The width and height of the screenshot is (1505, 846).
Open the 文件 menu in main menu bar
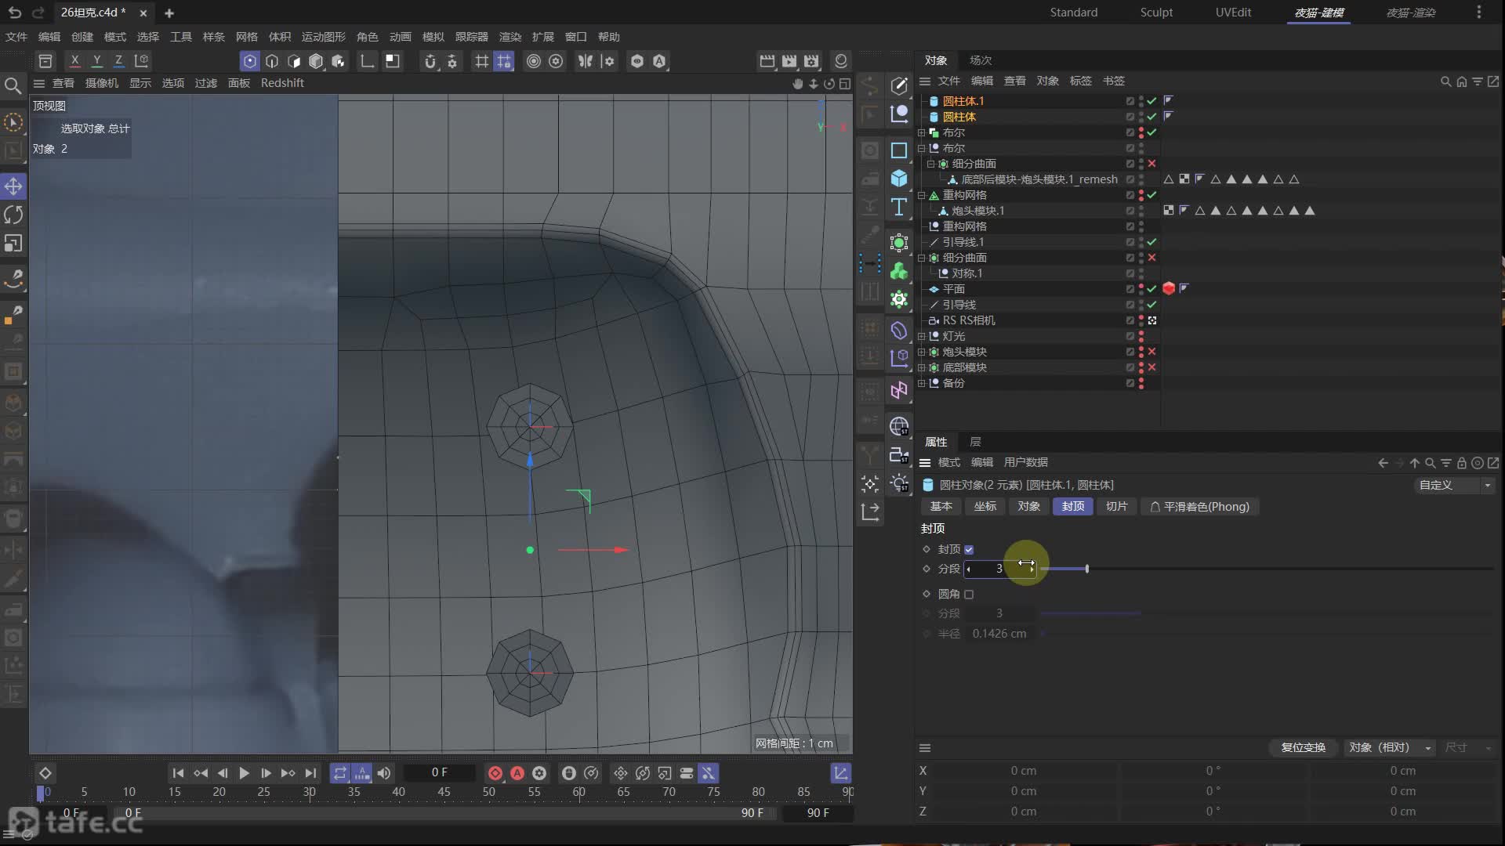click(x=16, y=37)
